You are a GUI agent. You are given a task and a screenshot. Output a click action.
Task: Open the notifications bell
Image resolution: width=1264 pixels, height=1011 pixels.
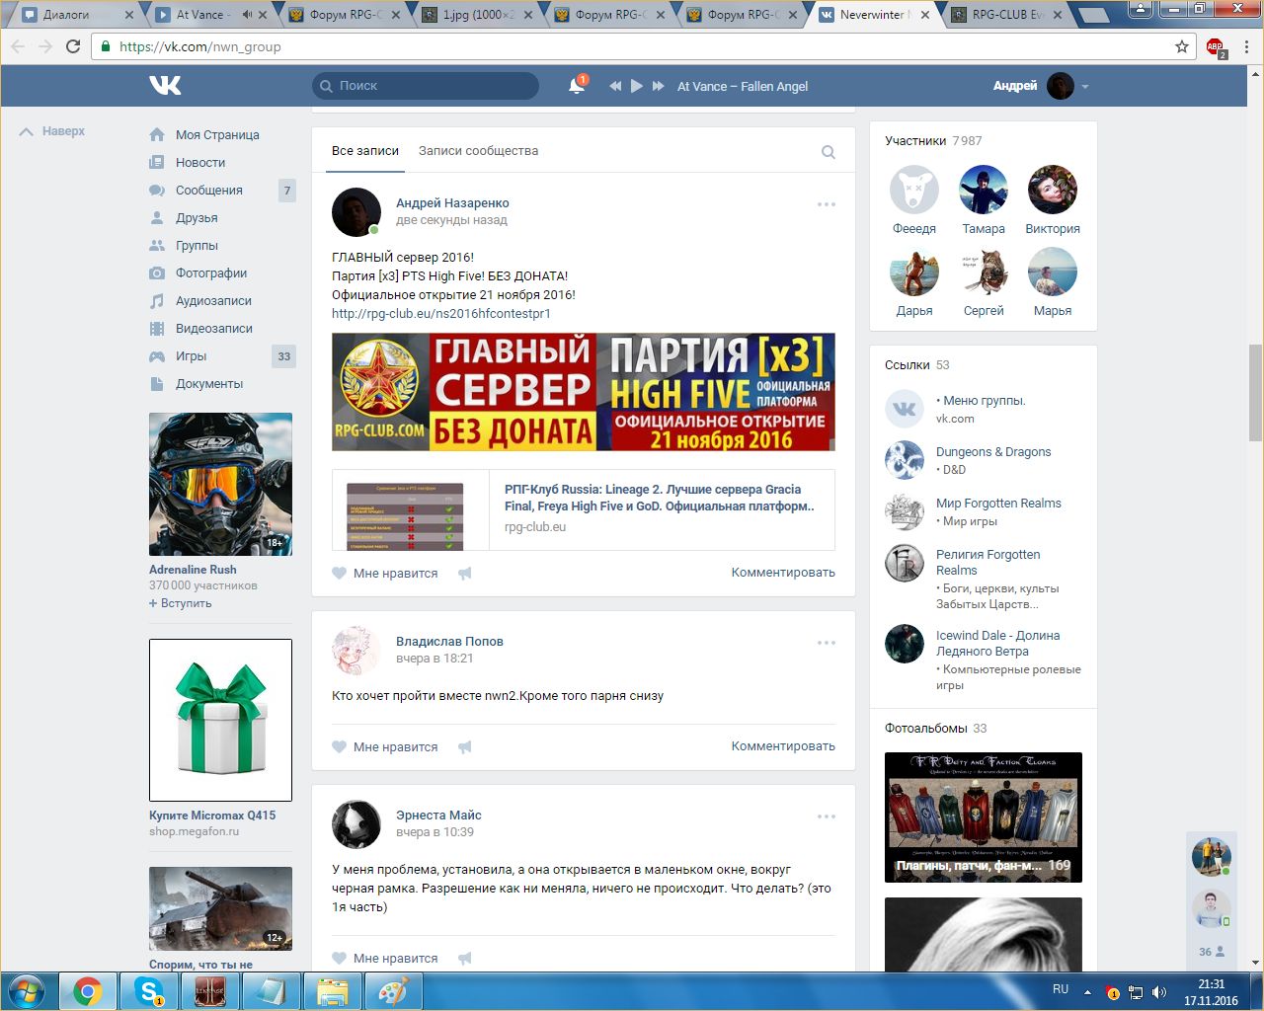tap(577, 86)
